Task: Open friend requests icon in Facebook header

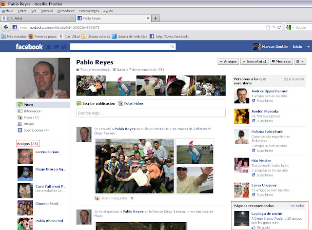Action: (49, 47)
